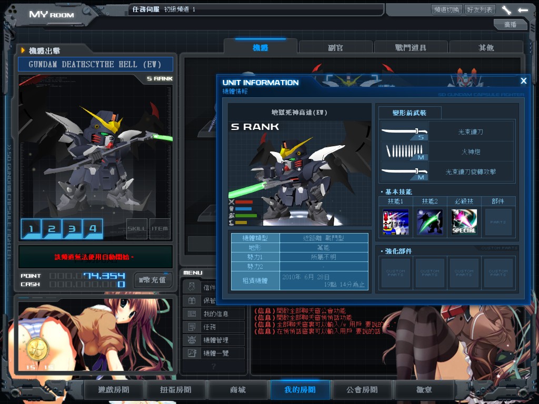Click the first custom parts slot
Image resolution: width=539 pixels, height=404 pixels.
[x=396, y=273]
